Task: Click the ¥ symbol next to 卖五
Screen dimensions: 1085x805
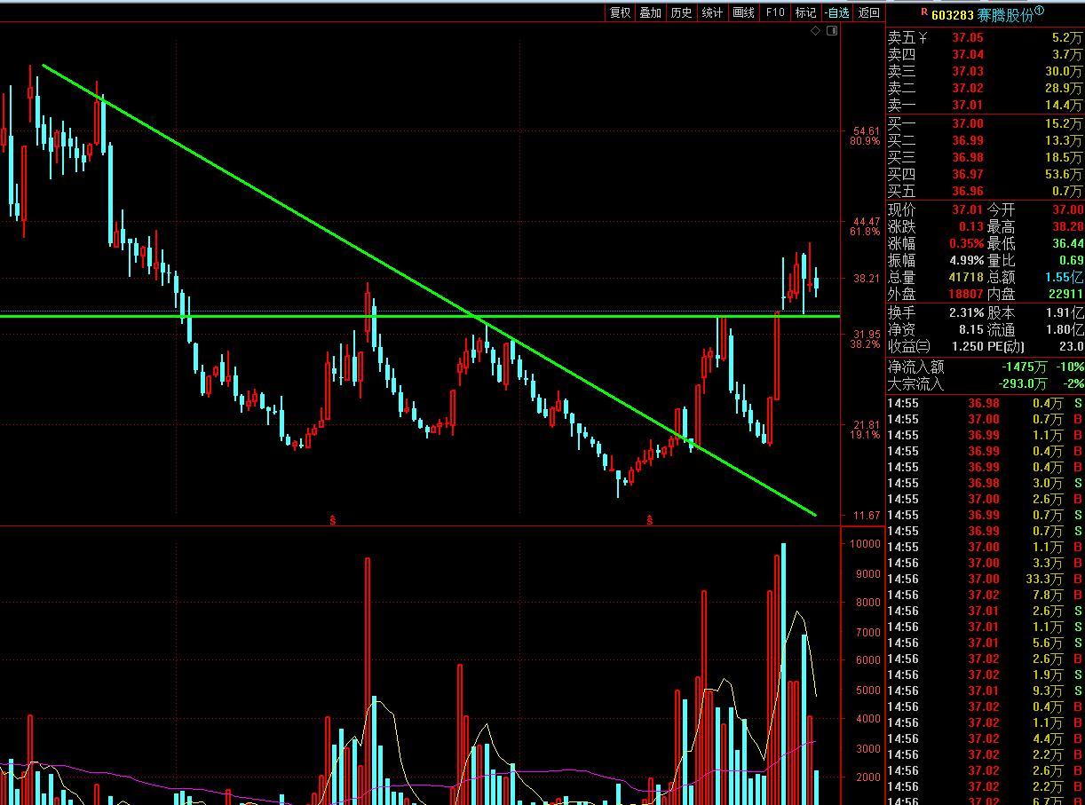Action: click(923, 37)
